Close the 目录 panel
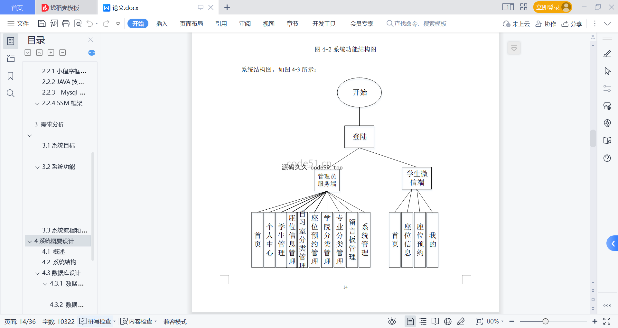Screen dimensions: 618x328 (90, 40)
